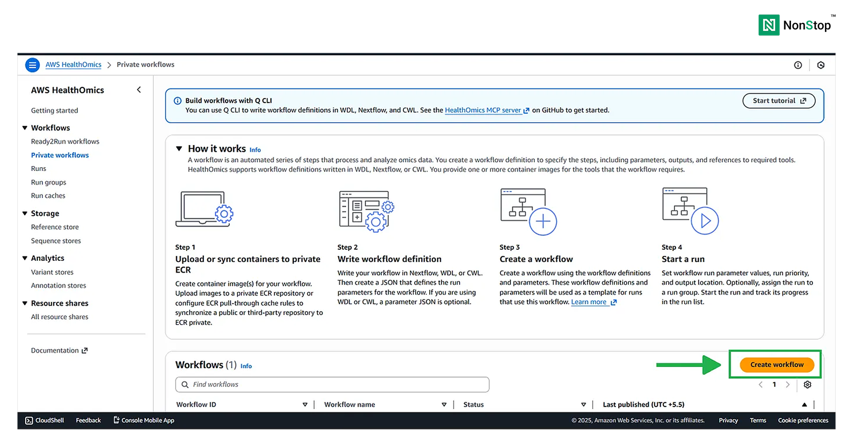Image resolution: width=853 pixels, height=444 pixels.
Task: Click the Documentation external link icon
Action: coord(85,351)
